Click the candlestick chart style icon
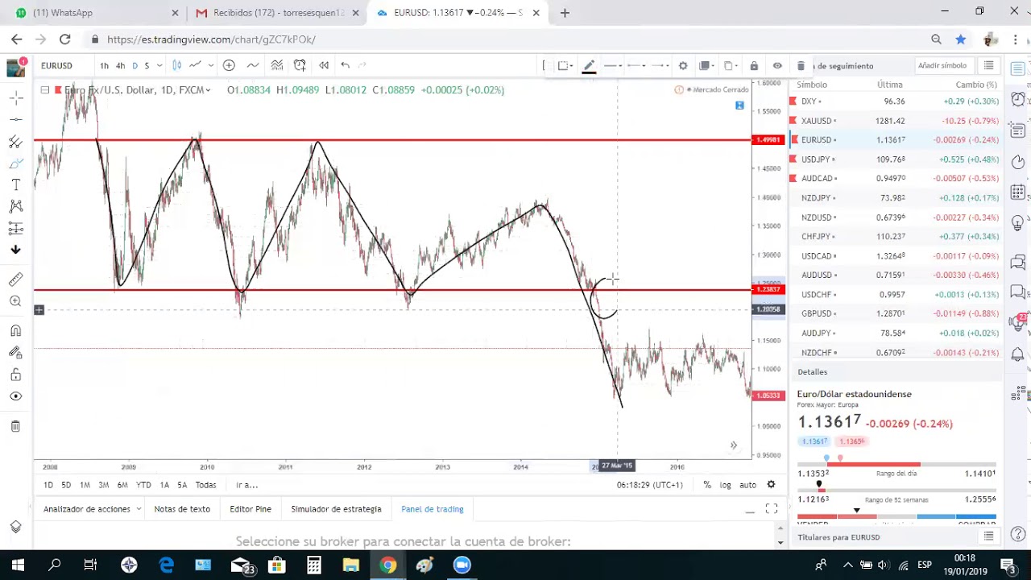Image resolution: width=1031 pixels, height=580 pixels. pos(177,65)
